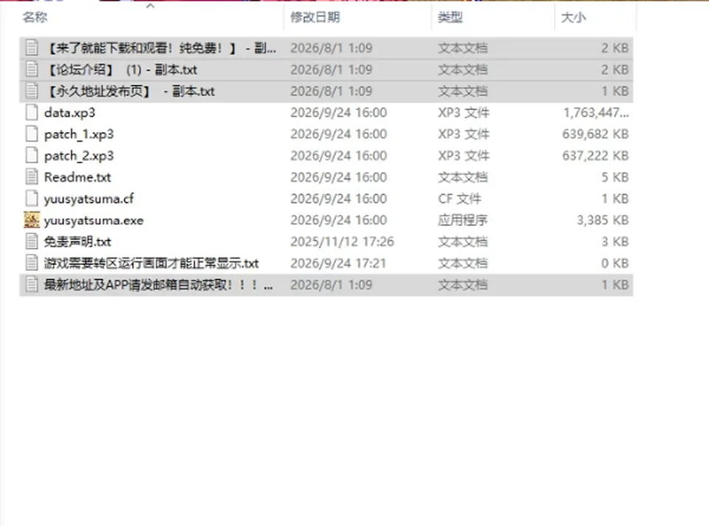Click the file icon beside data.xp3
The height and width of the screenshot is (527, 709).
[32, 112]
